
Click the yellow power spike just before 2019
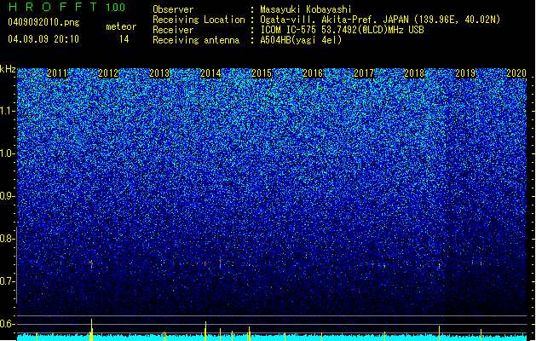tap(439, 333)
